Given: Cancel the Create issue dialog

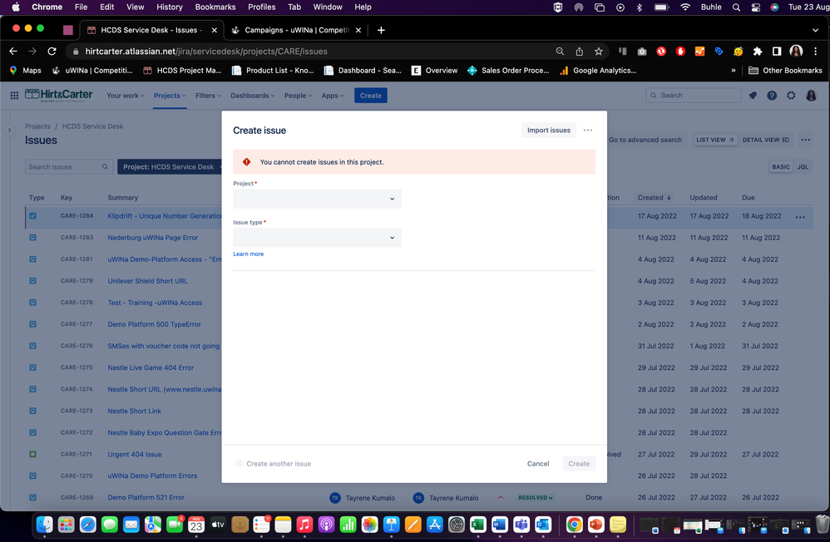Looking at the screenshot, I should 538,464.
